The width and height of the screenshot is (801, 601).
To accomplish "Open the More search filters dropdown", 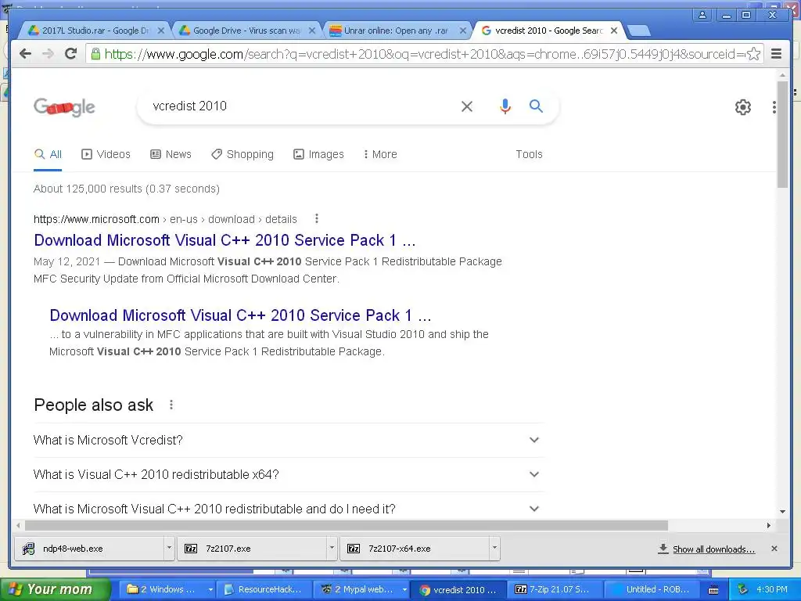I will [x=380, y=154].
